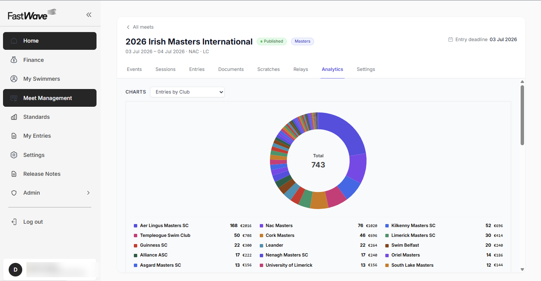The width and height of the screenshot is (541, 281).
Task: Click the Nac Masters 76 entries count
Action: (x=360, y=226)
